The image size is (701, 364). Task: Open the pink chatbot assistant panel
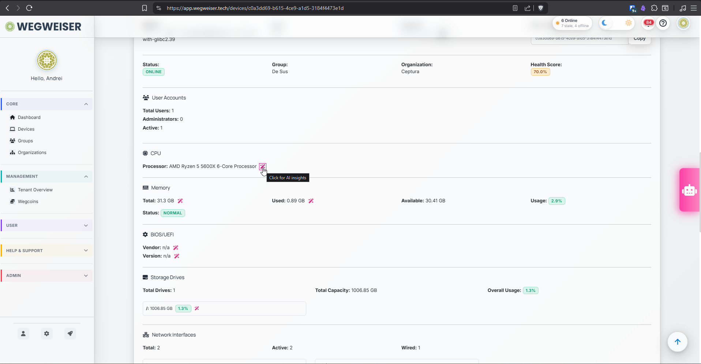689,190
